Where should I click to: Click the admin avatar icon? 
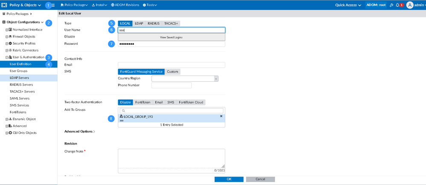(410, 5)
